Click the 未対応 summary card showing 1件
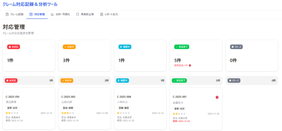The image size is (282, 131). tap(29, 56)
